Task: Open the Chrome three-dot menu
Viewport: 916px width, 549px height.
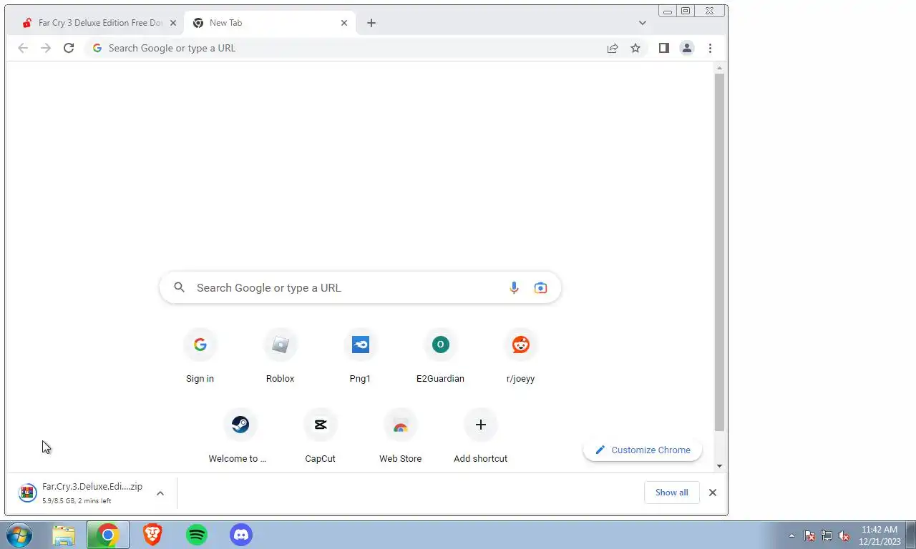Action: tap(710, 48)
